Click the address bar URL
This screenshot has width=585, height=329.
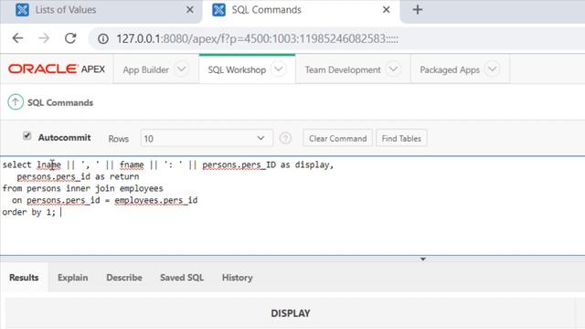(257, 38)
